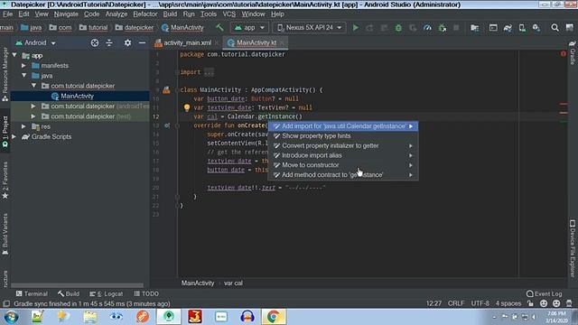Choose Show property type hints

[x=343, y=136]
